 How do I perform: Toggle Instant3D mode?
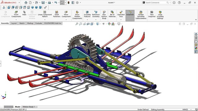(130, 15)
